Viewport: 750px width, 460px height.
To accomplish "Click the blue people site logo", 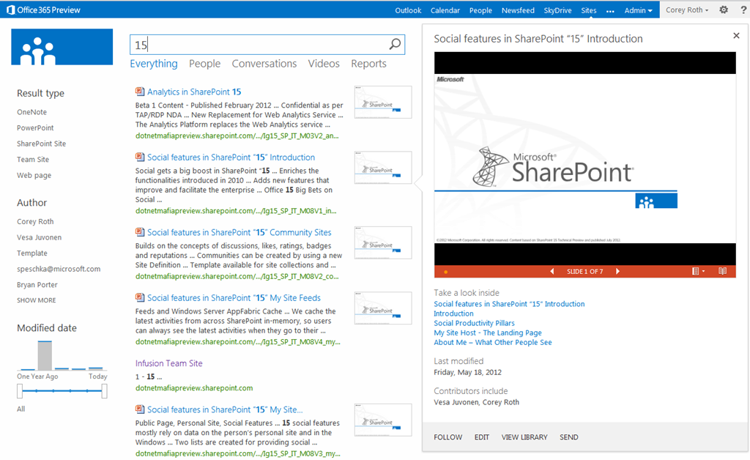I will [62, 47].
